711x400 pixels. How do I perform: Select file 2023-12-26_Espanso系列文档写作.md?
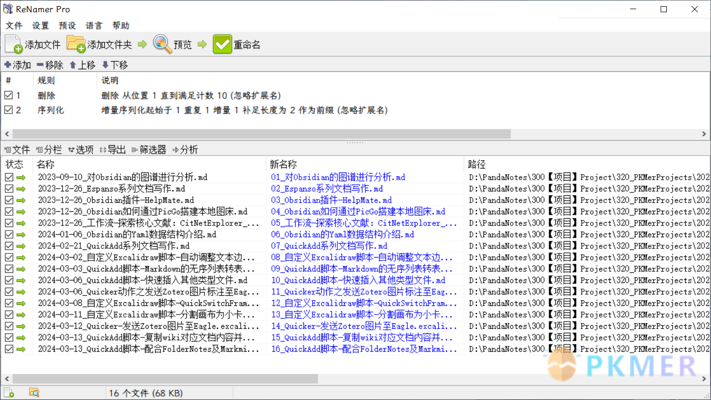click(111, 189)
